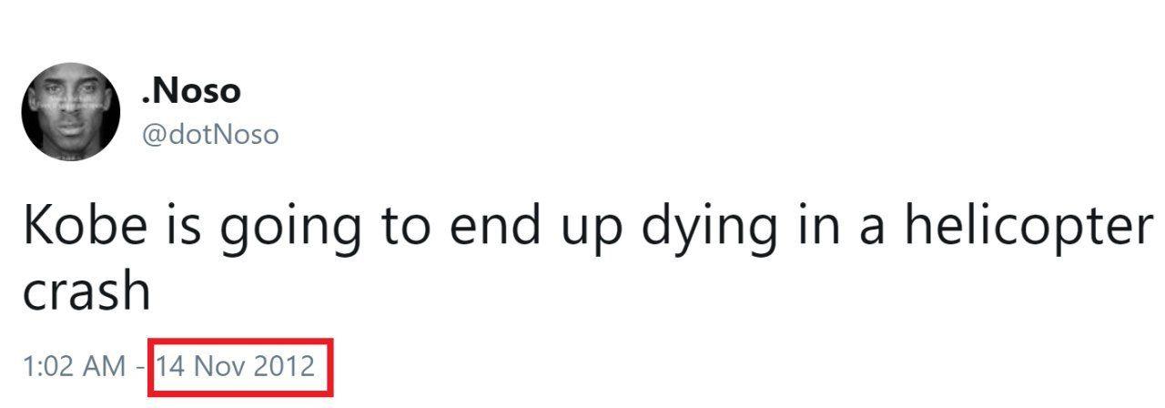
Task: Click the "14" day in the date
Action: pyautogui.click(x=171, y=367)
